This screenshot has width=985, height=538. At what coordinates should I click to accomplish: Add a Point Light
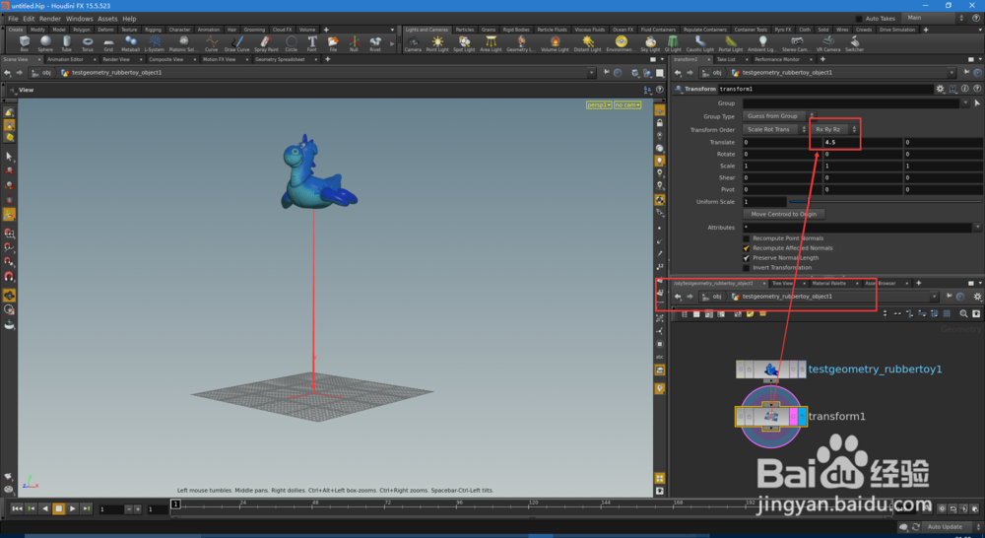point(437,44)
